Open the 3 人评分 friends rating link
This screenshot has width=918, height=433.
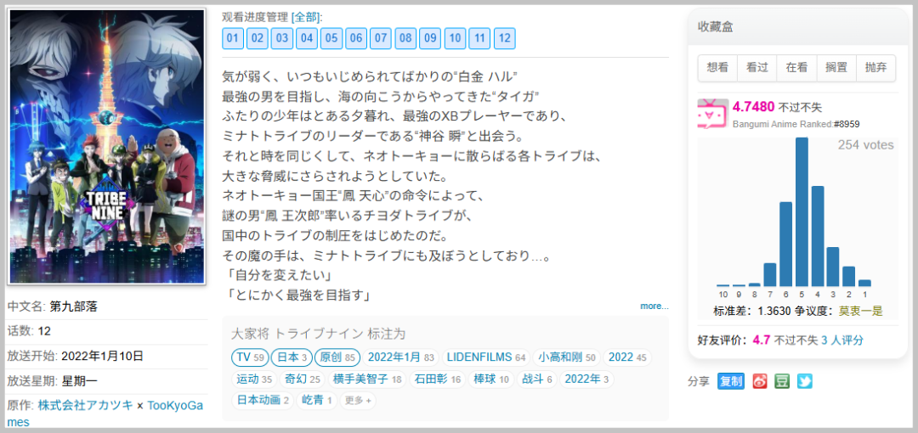click(x=841, y=340)
